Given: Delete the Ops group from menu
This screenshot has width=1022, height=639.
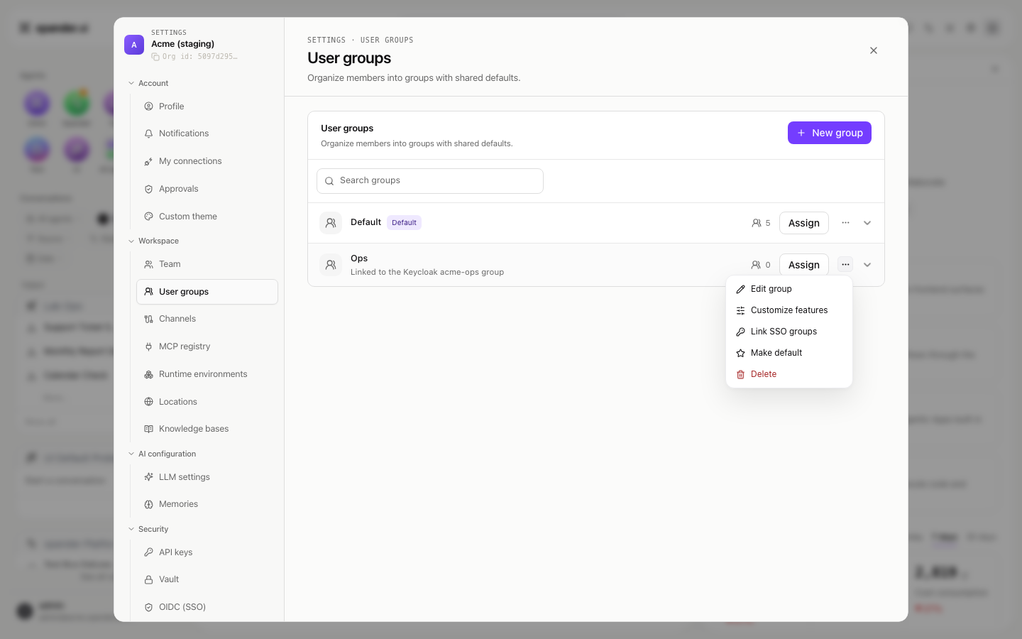Looking at the screenshot, I should click(x=789, y=374).
